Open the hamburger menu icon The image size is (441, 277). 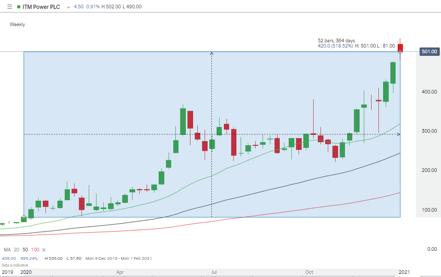click(9, 7)
